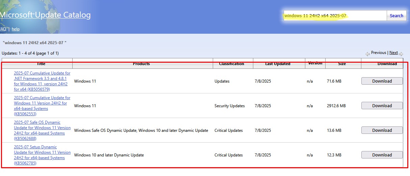Image resolution: width=410 pixels, height=176 pixels.
Task: Sort by Last Updated column header
Action: [278, 64]
